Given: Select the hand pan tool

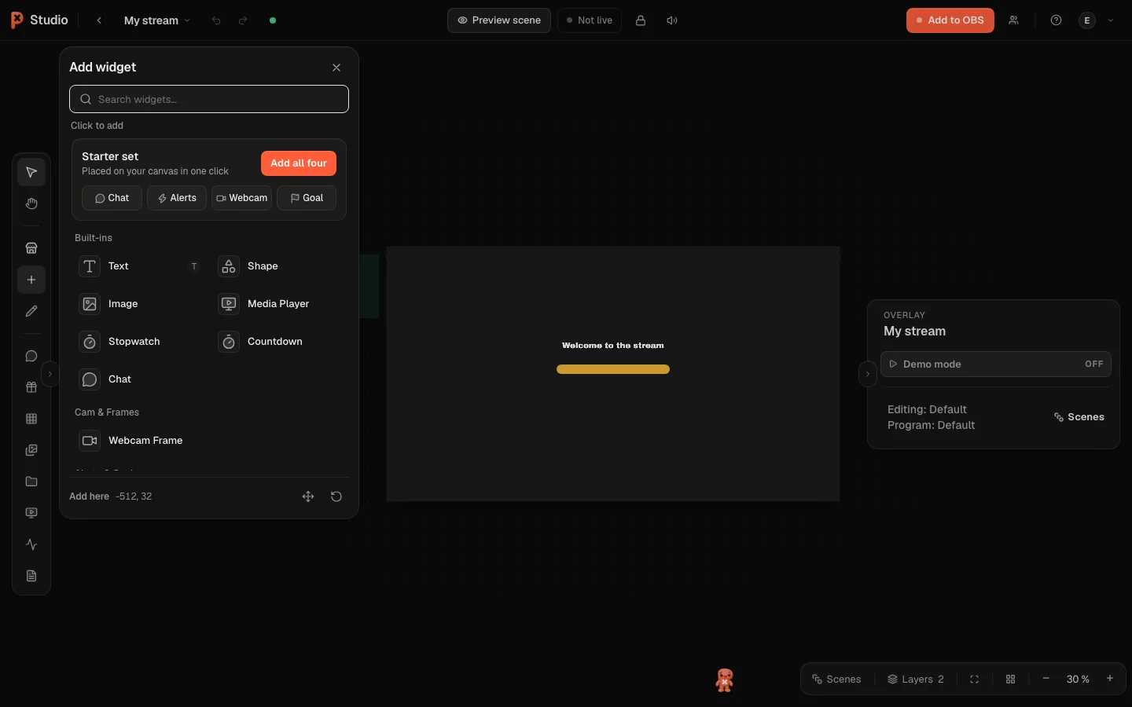Looking at the screenshot, I should 31,203.
